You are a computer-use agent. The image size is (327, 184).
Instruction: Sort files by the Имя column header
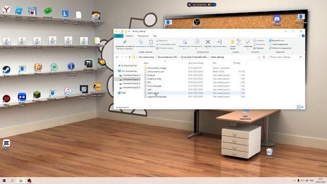(146, 63)
